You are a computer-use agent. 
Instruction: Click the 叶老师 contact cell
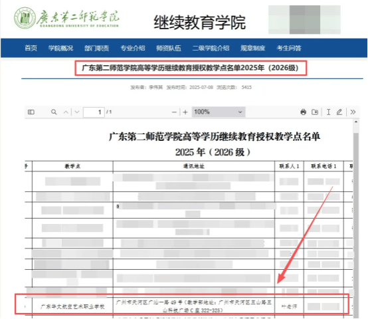[x=289, y=306]
